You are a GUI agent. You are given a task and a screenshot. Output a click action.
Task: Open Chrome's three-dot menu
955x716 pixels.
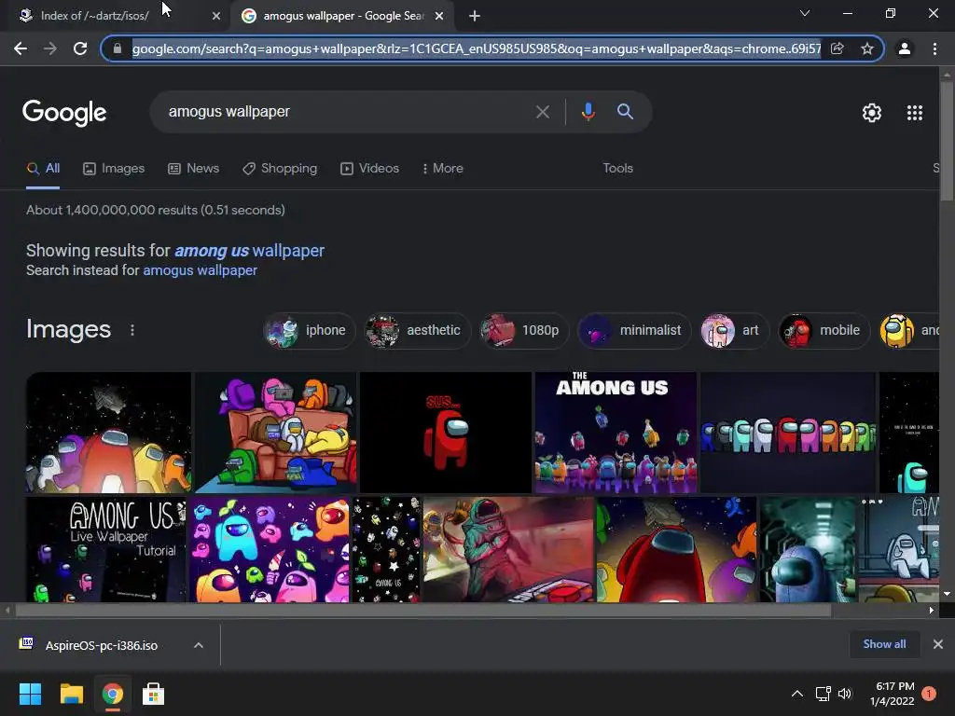tap(934, 48)
